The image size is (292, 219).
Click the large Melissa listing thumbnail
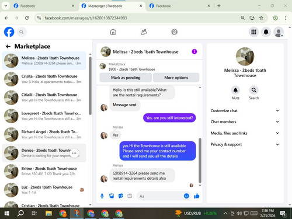click(245, 57)
